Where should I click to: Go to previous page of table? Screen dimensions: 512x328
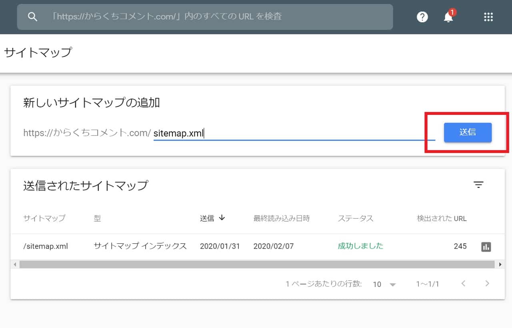[463, 284]
